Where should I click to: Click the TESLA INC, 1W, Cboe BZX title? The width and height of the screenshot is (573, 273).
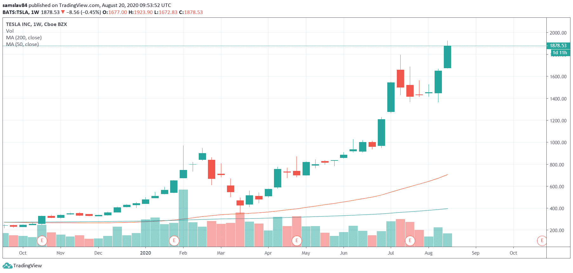37,24
